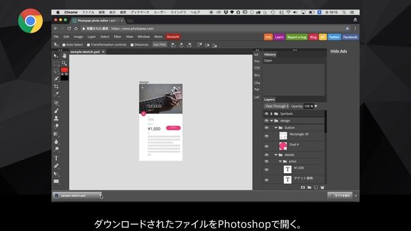Viewport: 411px width, 231px height.
Task: Open the Learn link
Action: pyautogui.click(x=279, y=37)
